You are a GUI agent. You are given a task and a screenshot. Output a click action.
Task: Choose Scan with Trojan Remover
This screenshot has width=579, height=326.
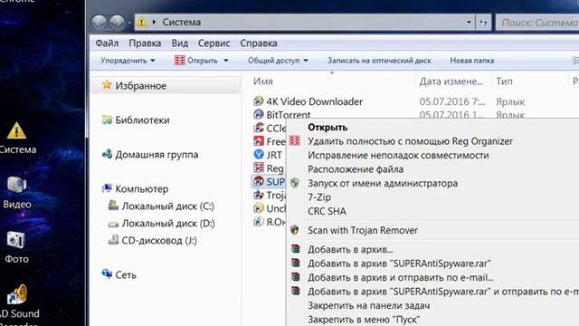[363, 230]
